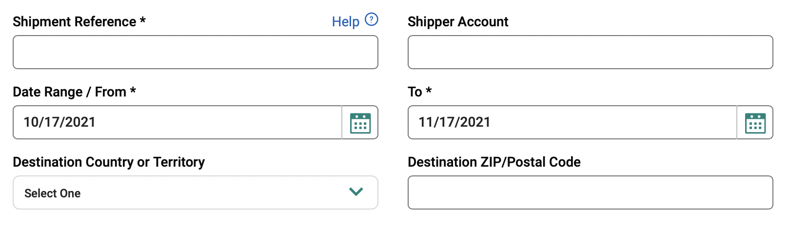The height and width of the screenshot is (230, 789).
Task: Open the To date calendar picker
Action: tap(755, 123)
